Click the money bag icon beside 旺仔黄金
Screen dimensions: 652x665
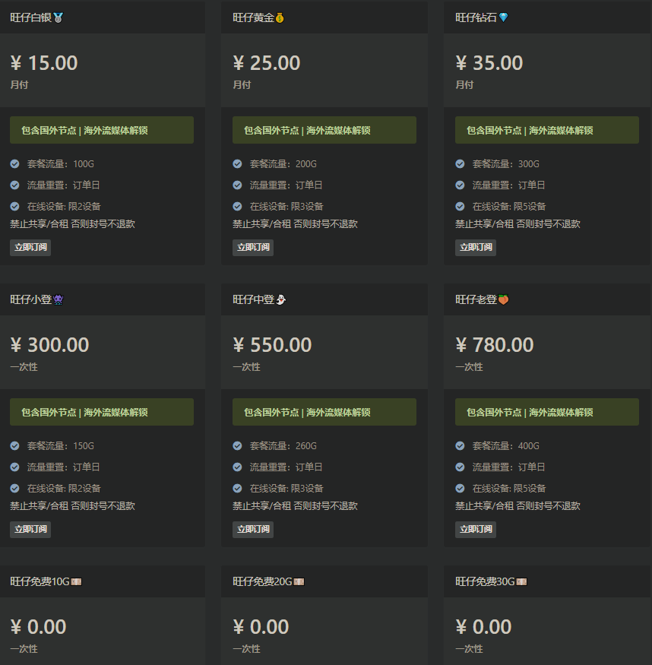[x=280, y=17]
